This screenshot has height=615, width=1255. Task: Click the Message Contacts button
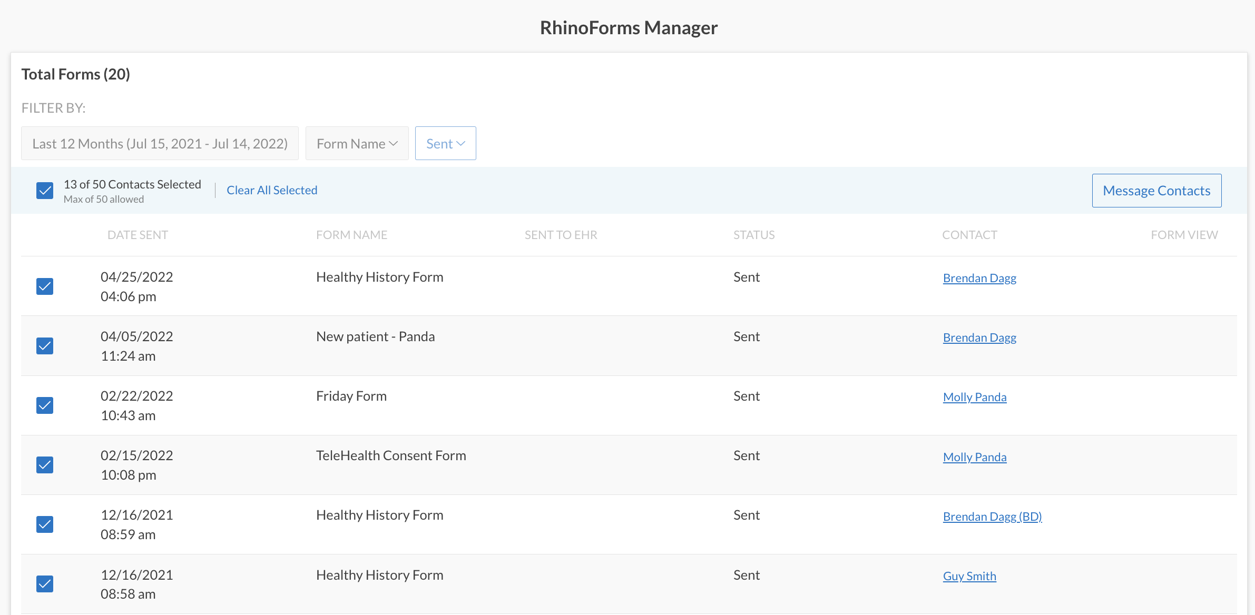click(1156, 191)
